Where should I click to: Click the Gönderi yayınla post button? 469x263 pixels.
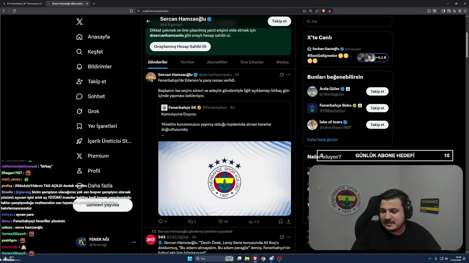click(x=103, y=205)
